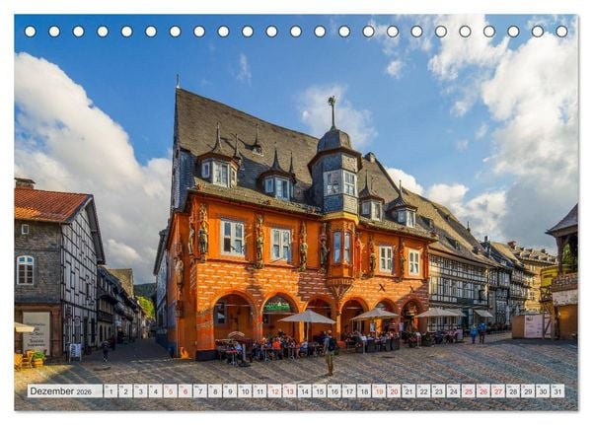Select day 21 in the calendar strip
The width and height of the screenshot is (592, 425).
408,391
